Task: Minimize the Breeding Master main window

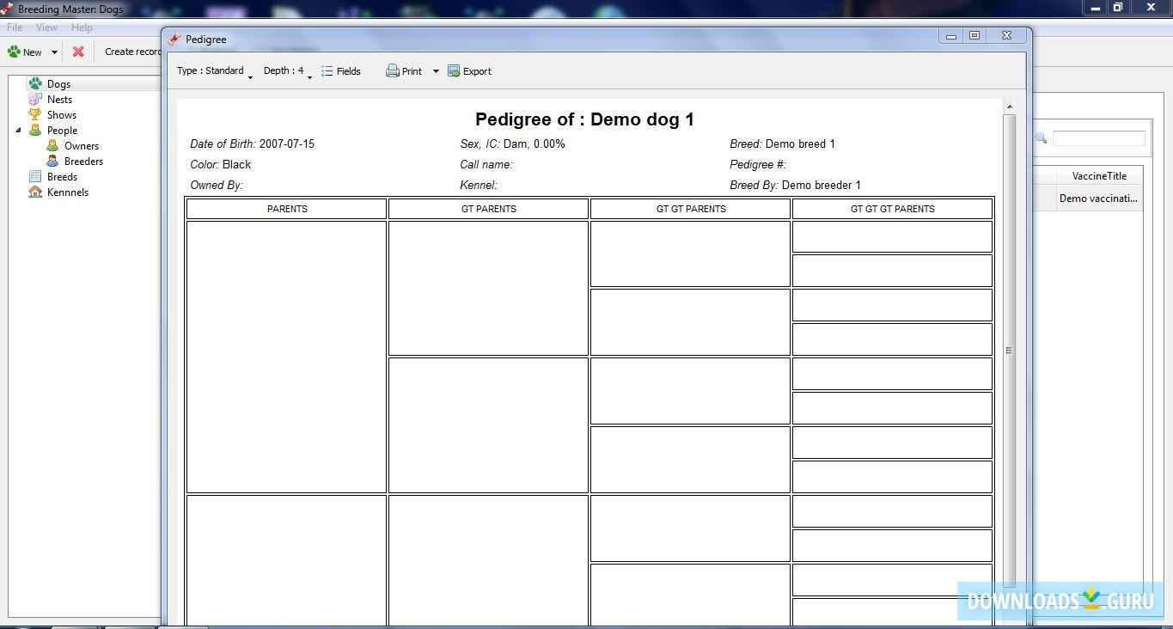Action: point(1094,7)
